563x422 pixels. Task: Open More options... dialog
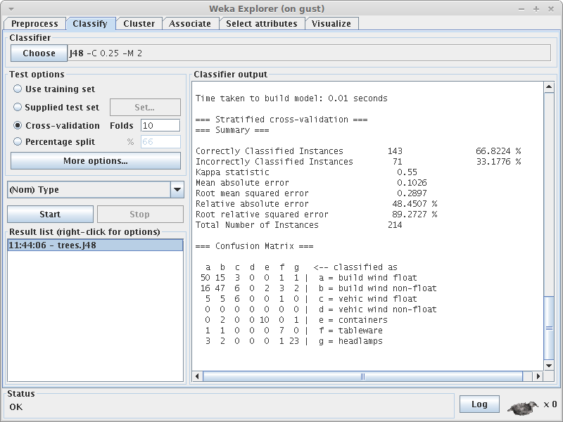click(x=96, y=161)
